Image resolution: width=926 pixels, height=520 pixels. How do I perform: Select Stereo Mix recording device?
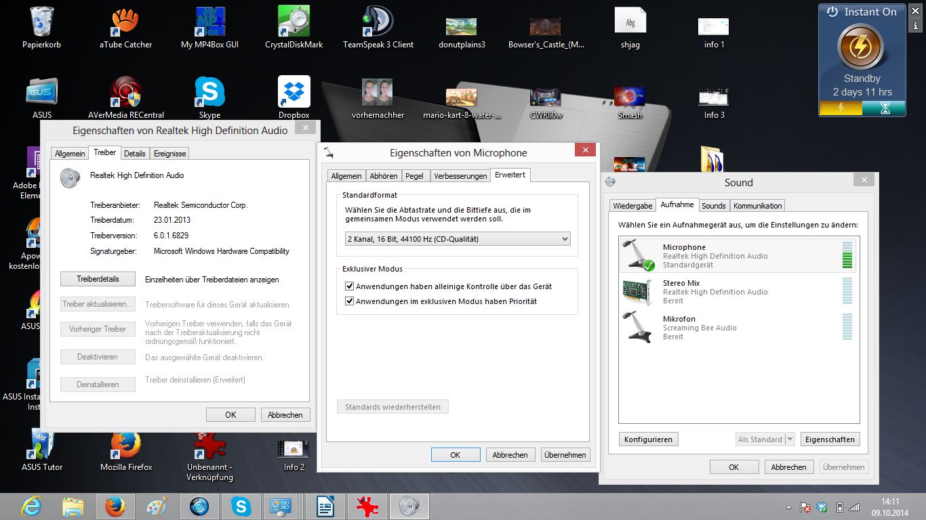pyautogui.click(x=739, y=291)
